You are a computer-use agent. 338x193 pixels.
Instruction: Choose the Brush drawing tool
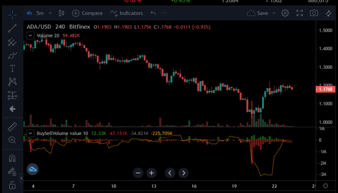click(12, 55)
